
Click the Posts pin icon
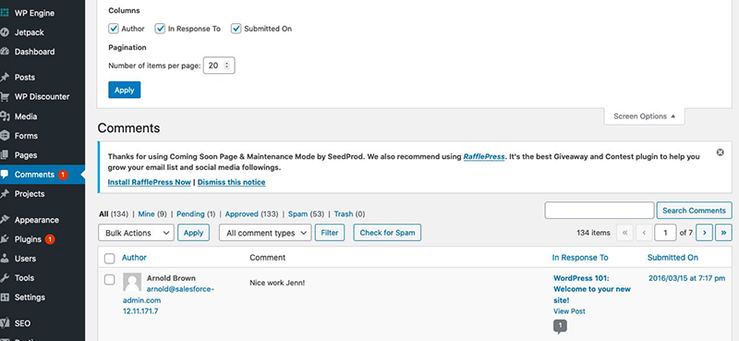click(x=5, y=78)
